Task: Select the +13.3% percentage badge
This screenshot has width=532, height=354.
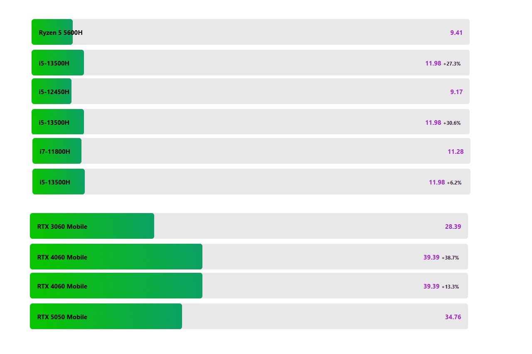Action: click(x=450, y=286)
